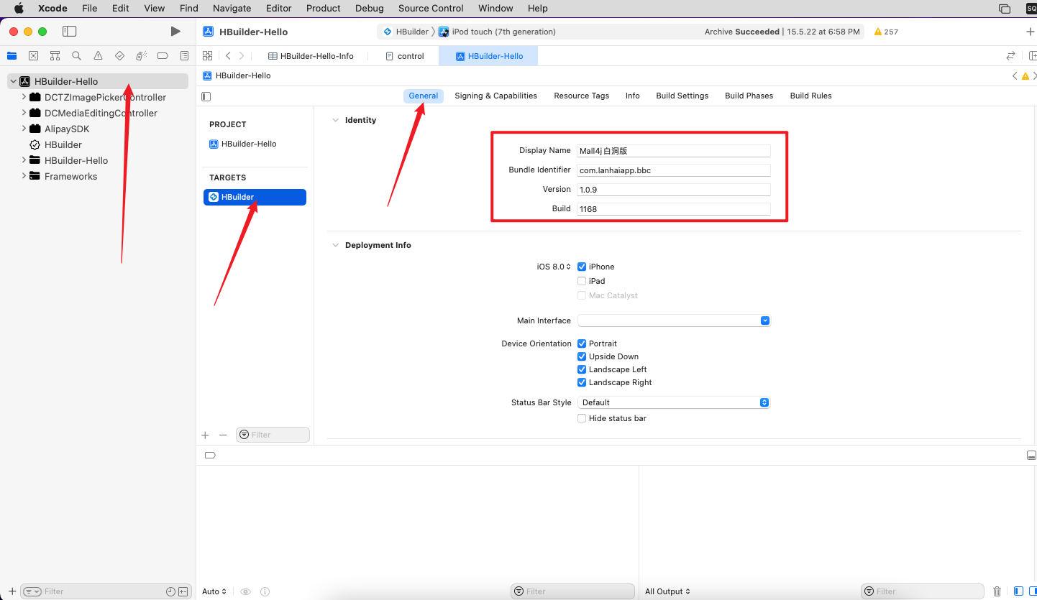The height and width of the screenshot is (600, 1037).
Task: Click the Run (play) button in toolbar
Action: click(175, 32)
